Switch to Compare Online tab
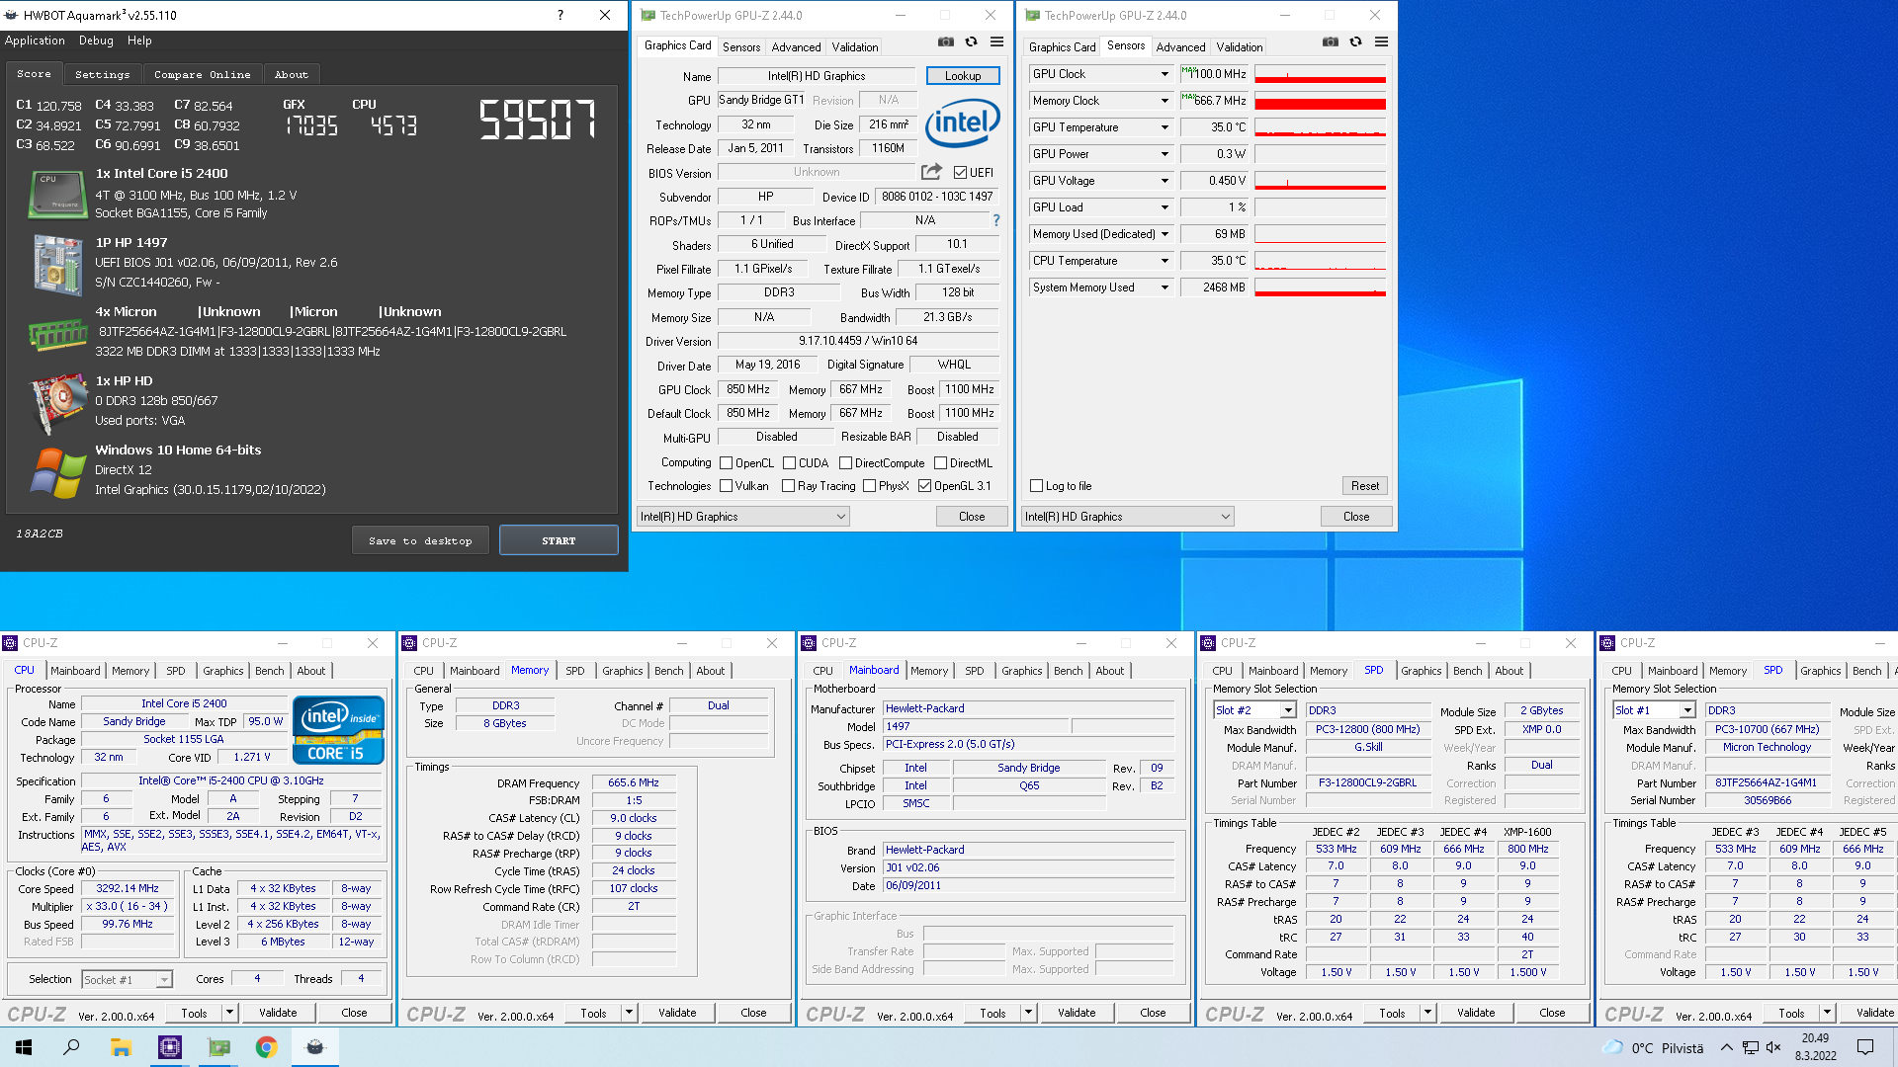This screenshot has width=1898, height=1067. 203,75
